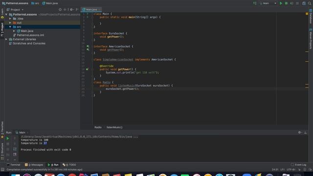Viewport: 313px width, 176px height.
Task: Open the Event Log
Action: (299, 165)
